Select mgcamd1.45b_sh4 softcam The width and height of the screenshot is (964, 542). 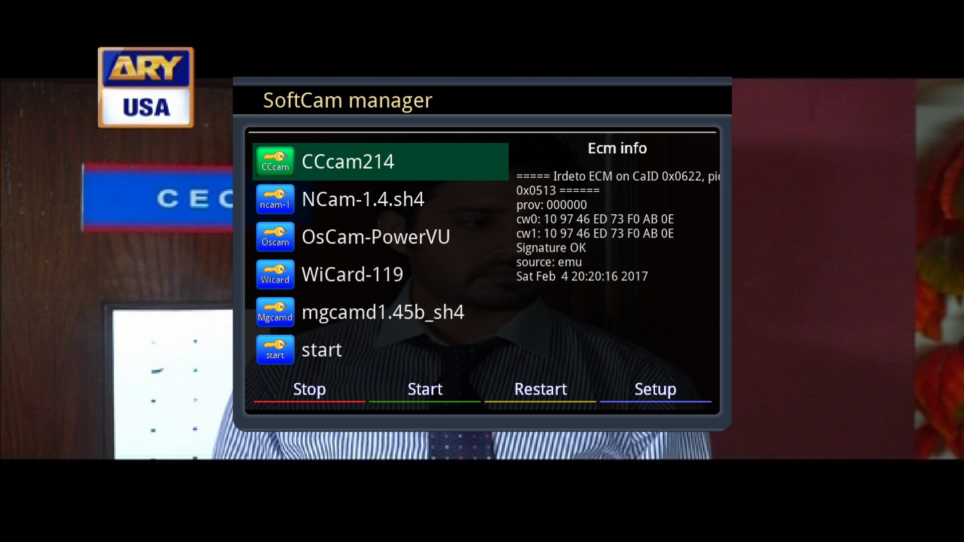(x=383, y=312)
